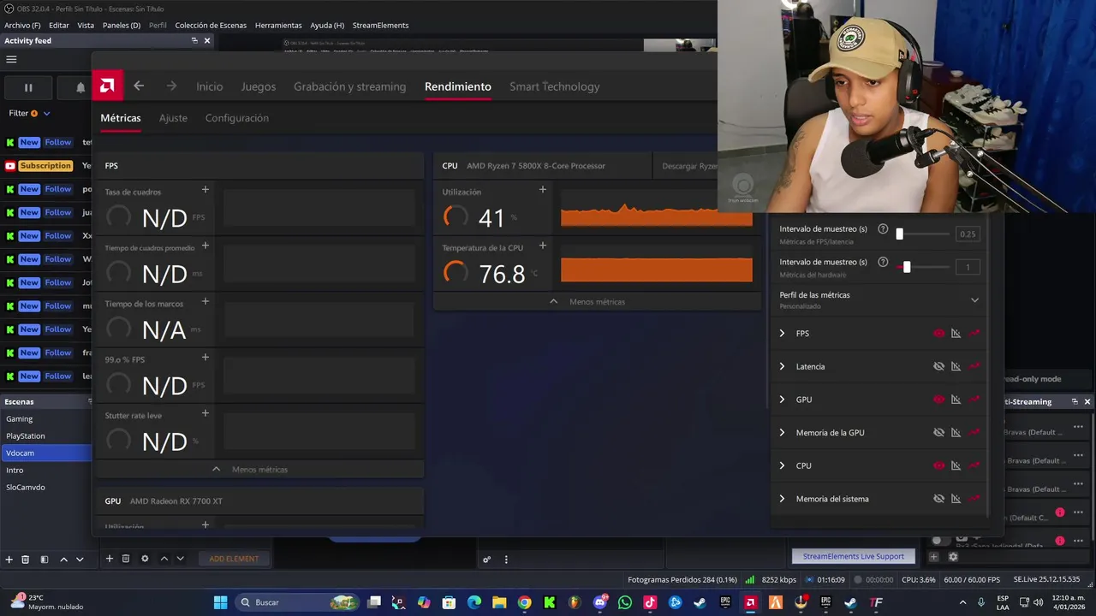Image resolution: width=1096 pixels, height=616 pixels.
Task: Open the OBS Herramientas menu
Action: coord(278,25)
